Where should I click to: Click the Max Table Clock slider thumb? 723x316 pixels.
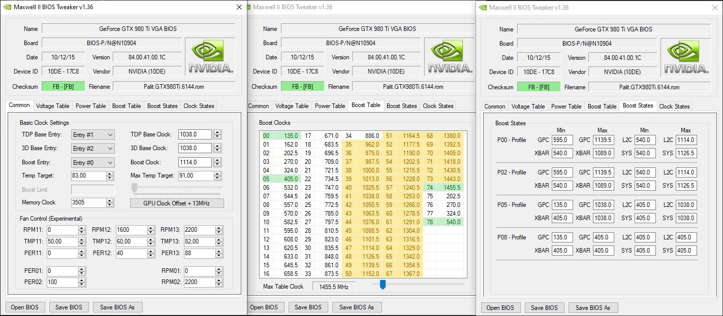pyautogui.click(x=383, y=285)
